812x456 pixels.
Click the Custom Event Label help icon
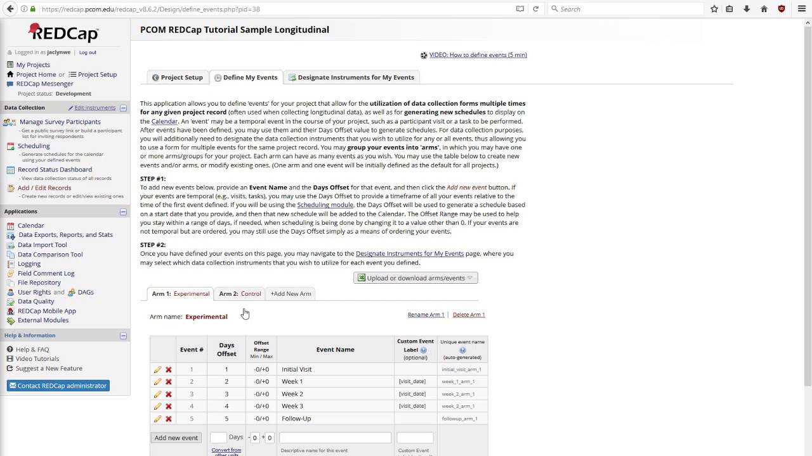[423, 350]
